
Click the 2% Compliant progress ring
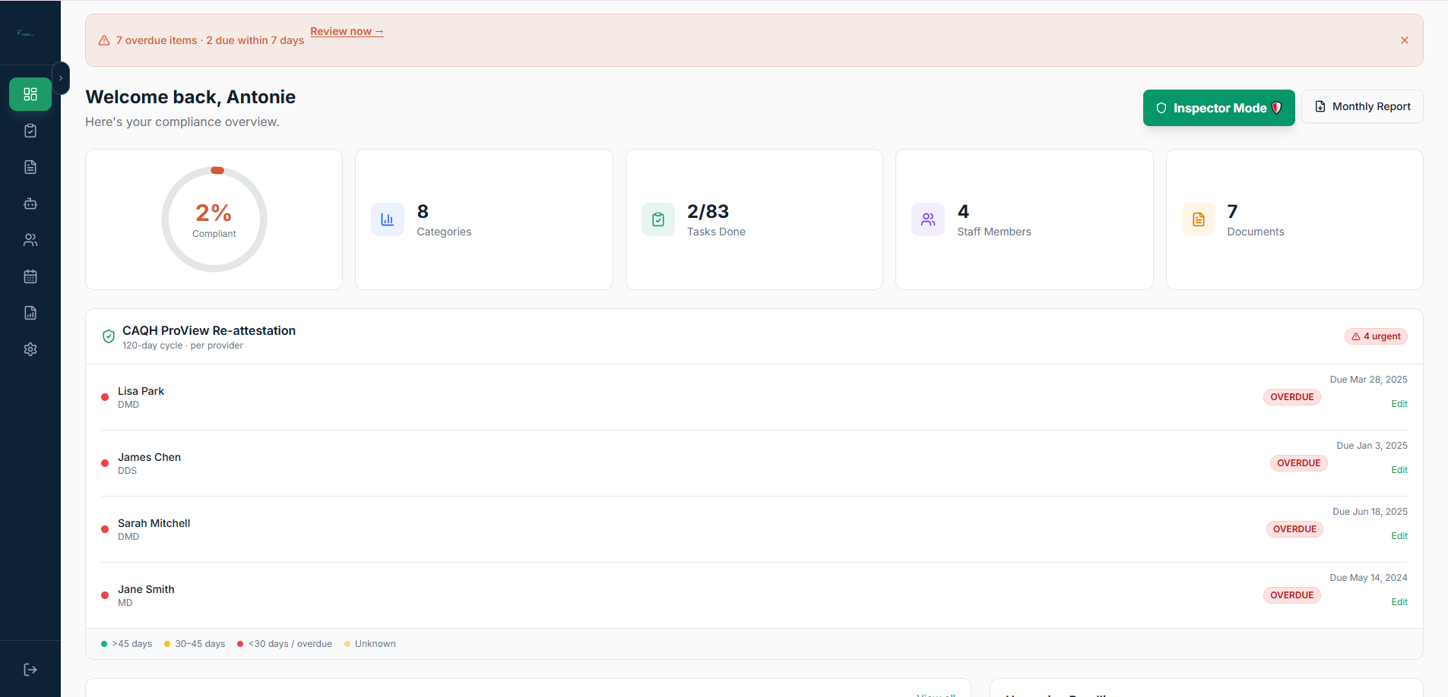(214, 219)
